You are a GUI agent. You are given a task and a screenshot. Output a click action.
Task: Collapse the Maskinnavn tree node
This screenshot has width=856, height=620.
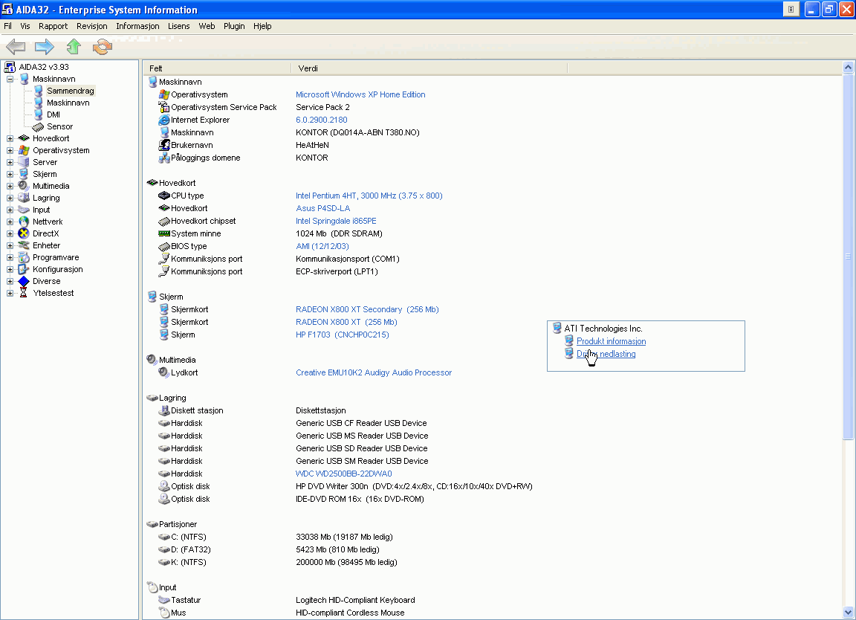(x=10, y=80)
